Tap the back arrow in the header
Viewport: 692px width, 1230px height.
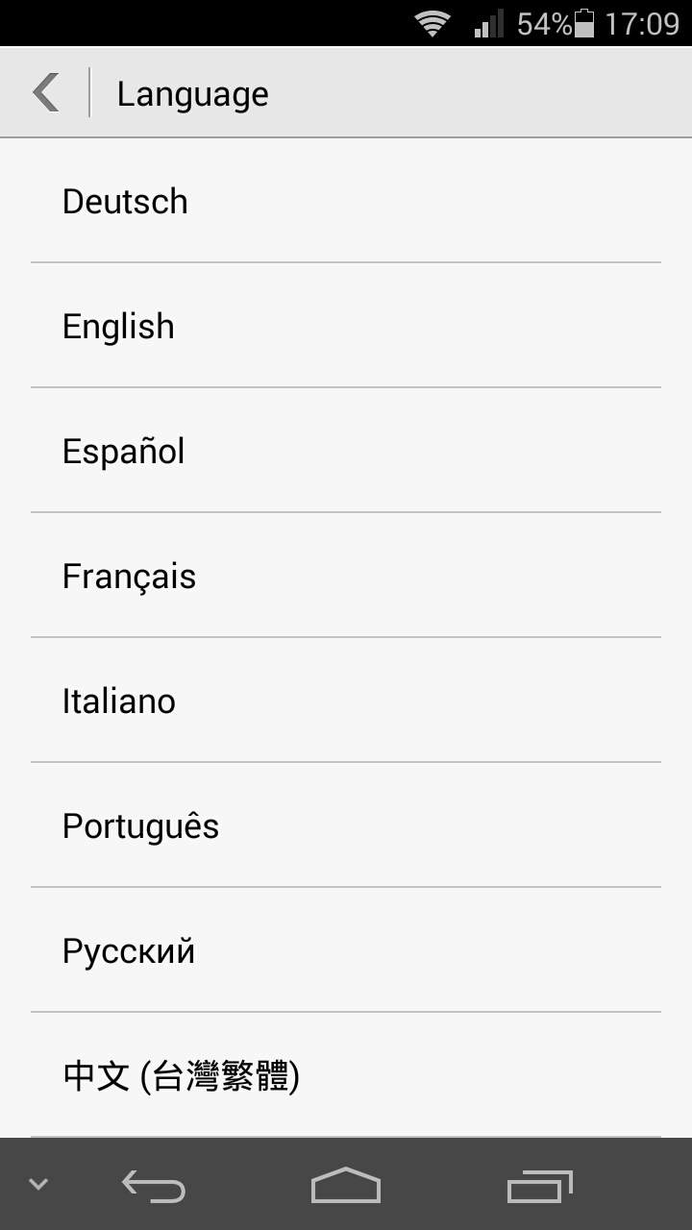(x=45, y=93)
